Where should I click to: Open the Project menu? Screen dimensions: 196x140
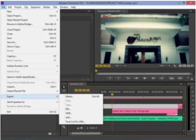click(x=18, y=7)
